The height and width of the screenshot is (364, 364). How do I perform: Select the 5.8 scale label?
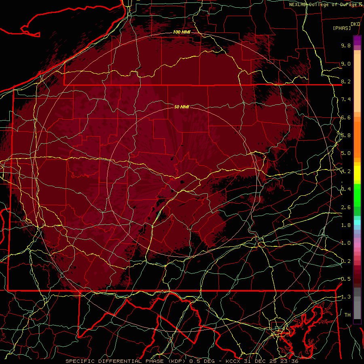pos(346,135)
